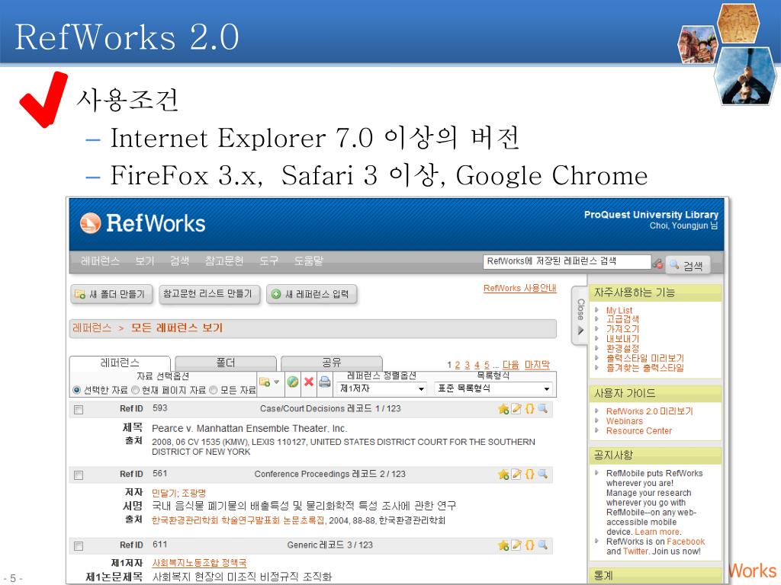This screenshot has height=585, width=781.
Task: Click edit pencil icon for record 611
Action: [x=516, y=545]
